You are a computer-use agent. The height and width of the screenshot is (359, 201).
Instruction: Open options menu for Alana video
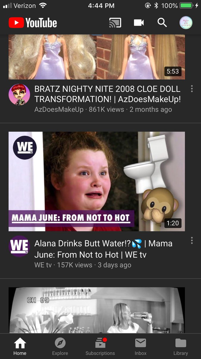(x=192, y=240)
